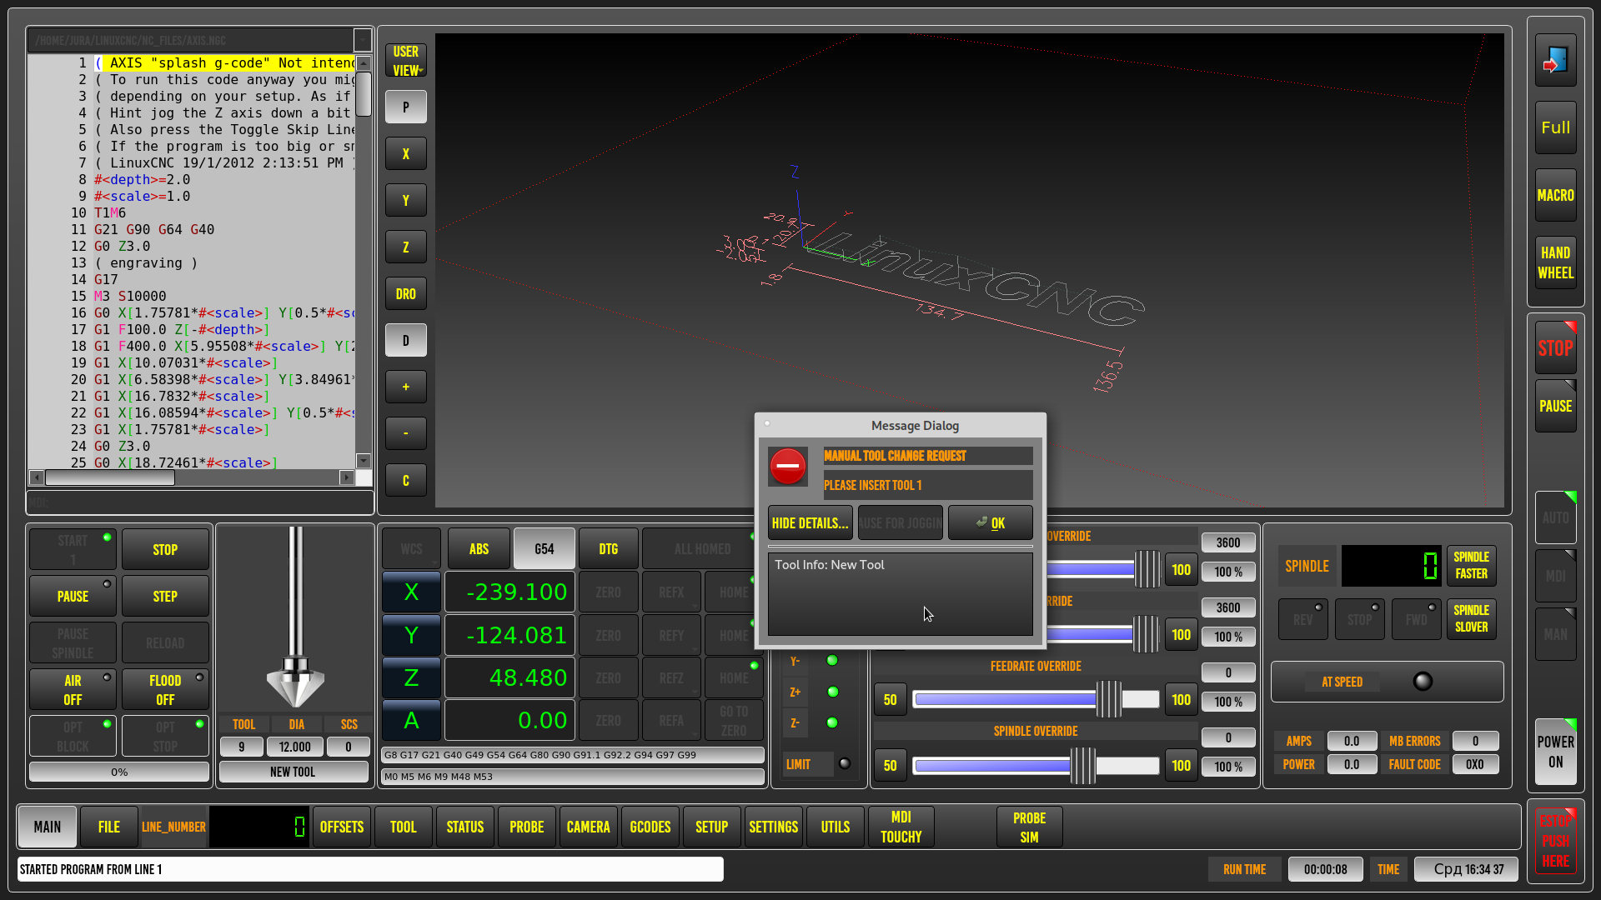Switch to MDI mode
1601x900 pixels.
pos(1555,577)
